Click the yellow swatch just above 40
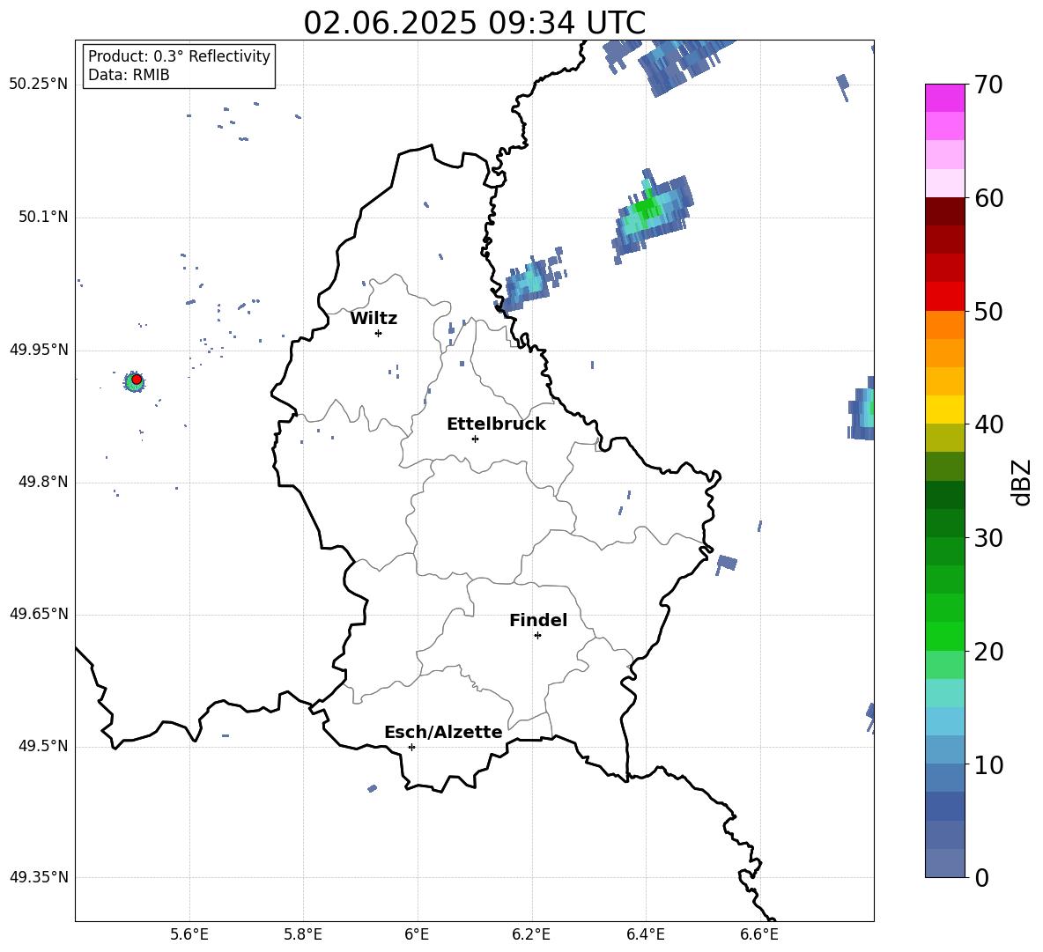Screen dimensions: 1043x952 pos(944,410)
